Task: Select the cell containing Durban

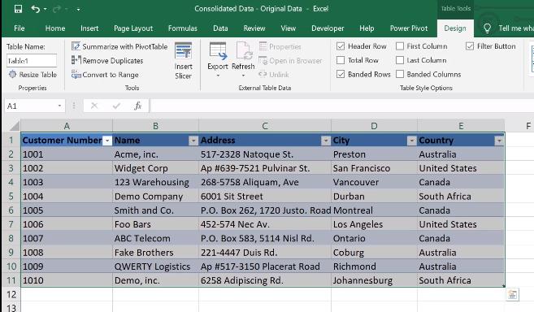Action: (x=374, y=196)
